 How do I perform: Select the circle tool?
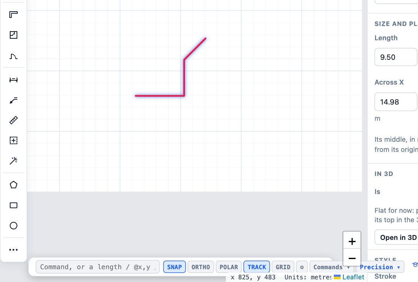coord(13,226)
